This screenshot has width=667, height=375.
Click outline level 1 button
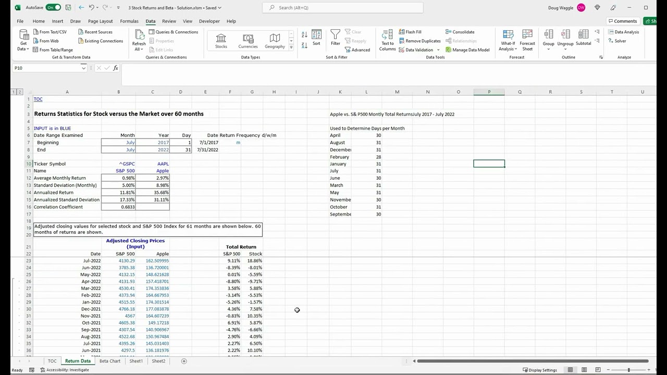pyautogui.click(x=14, y=92)
